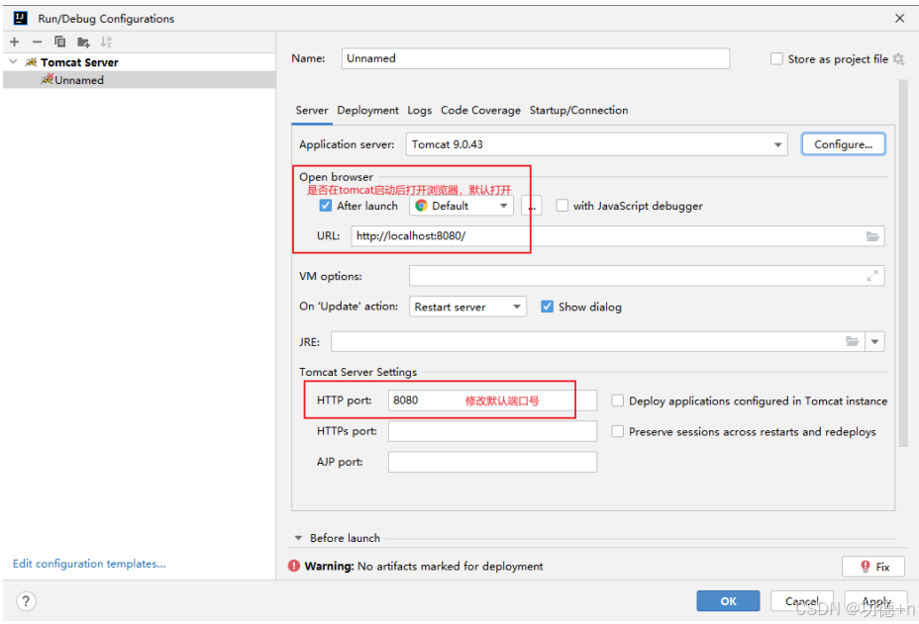This screenshot has width=919, height=624.
Task: Click the Fix button
Action: pos(872,566)
